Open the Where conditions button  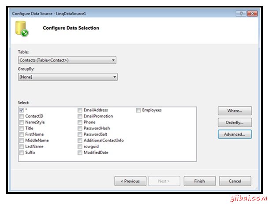(x=235, y=111)
